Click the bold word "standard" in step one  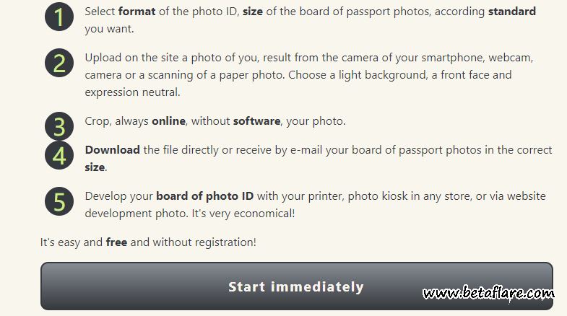tap(512, 12)
